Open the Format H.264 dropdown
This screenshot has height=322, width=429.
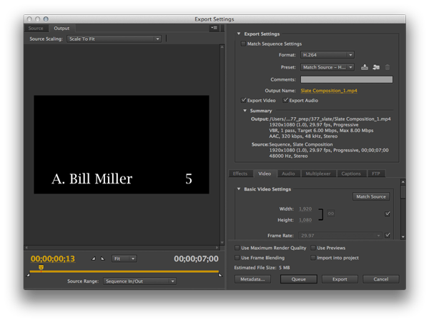pyautogui.click(x=327, y=55)
